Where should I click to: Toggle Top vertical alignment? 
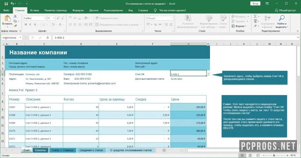tap(70, 18)
